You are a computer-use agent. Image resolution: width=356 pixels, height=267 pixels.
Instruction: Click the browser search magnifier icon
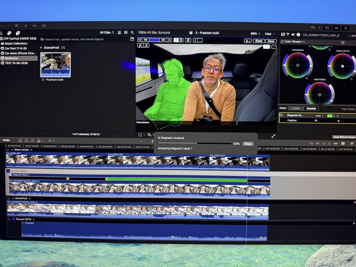click(x=132, y=33)
